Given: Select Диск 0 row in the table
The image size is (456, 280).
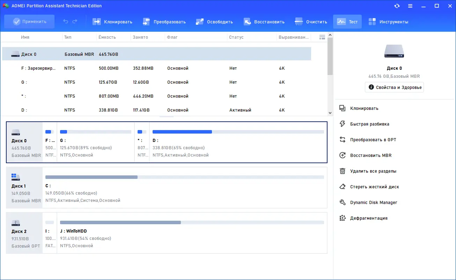Looking at the screenshot, I should 156,54.
